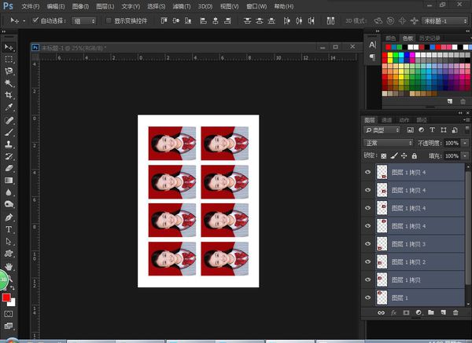Select the Magic Wand tool
This screenshot has height=343, width=472.
(9, 83)
